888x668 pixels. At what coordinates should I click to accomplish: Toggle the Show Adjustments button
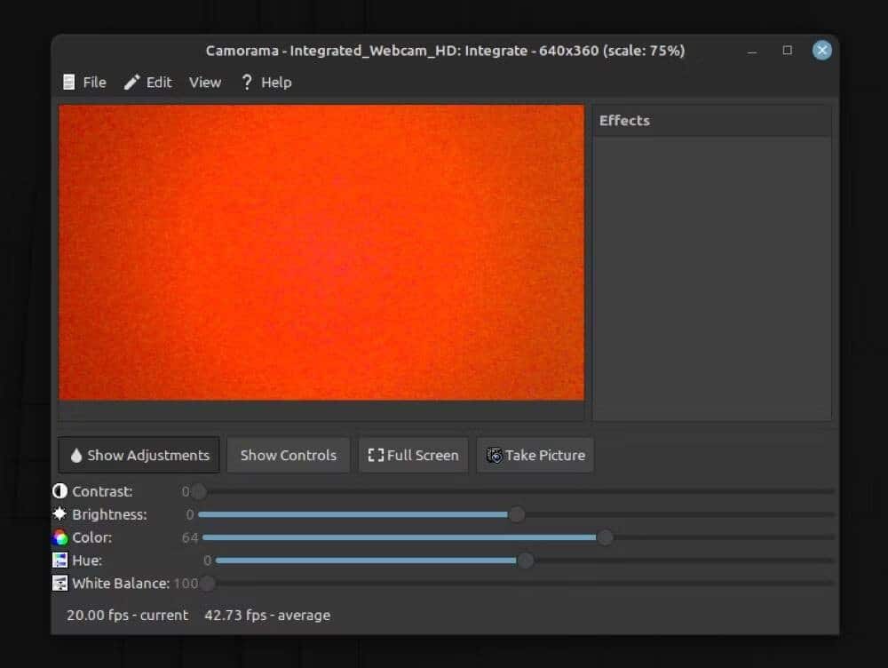pyautogui.click(x=139, y=455)
